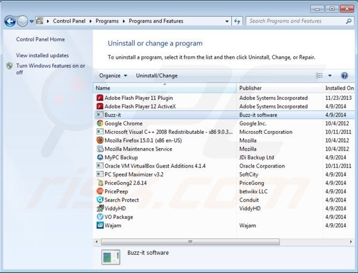This screenshot has height=273, width=358.
Task: Expand the breadcrumb arrow before Control Panel
Action: click(x=48, y=21)
